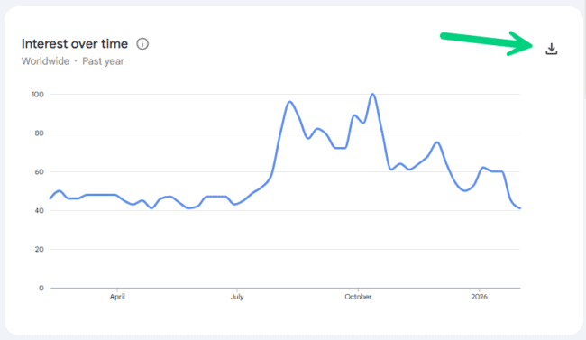Click the '40' y-axis value
The image size is (586, 340).
tap(40, 210)
